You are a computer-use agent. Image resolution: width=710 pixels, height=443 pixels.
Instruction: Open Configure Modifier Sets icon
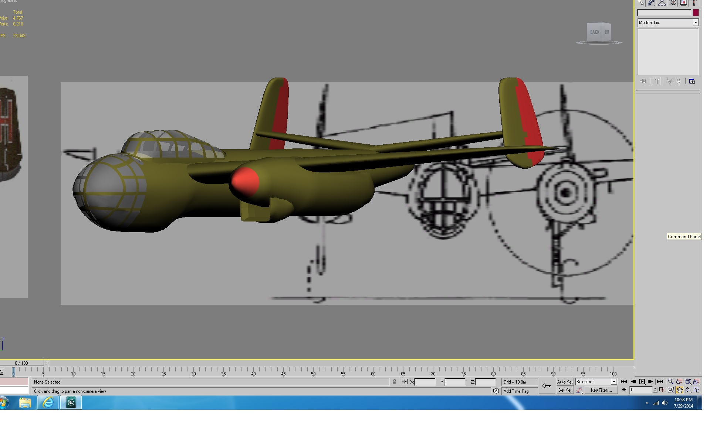(692, 81)
